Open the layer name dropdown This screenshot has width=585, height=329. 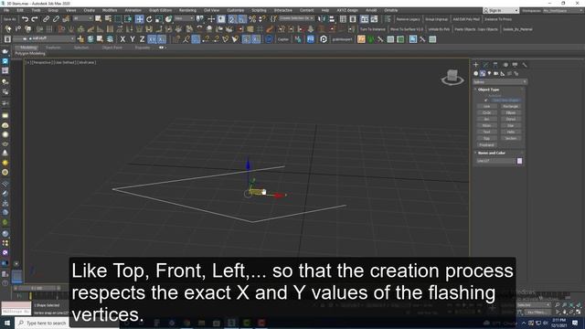pos(44,38)
